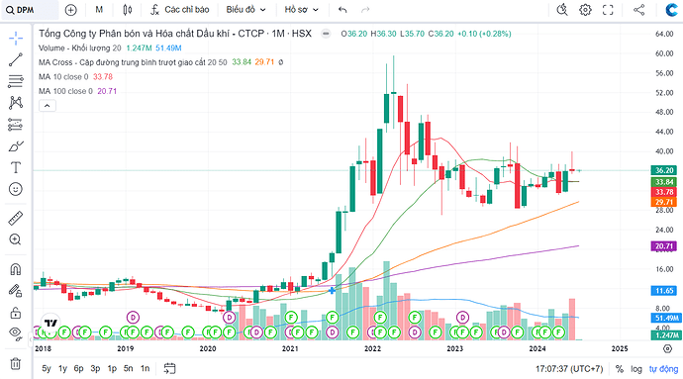Screen dimensions: 683x379
Task: Add a symbol to compare
Action: [x=70, y=10]
